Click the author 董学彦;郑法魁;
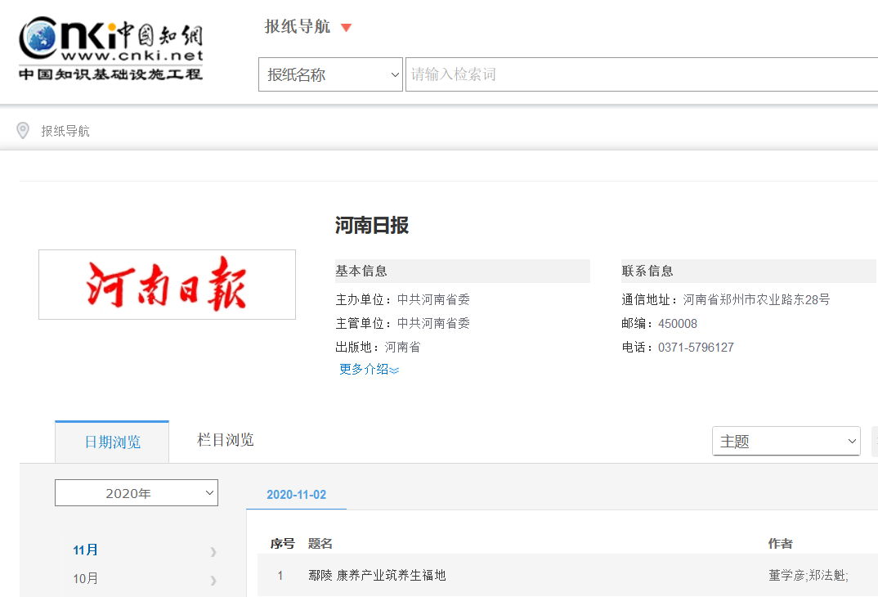 pyautogui.click(x=808, y=575)
